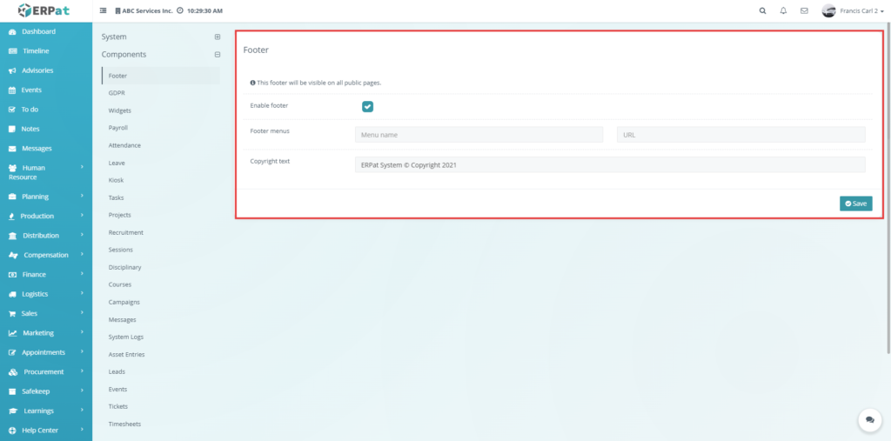This screenshot has width=891, height=441.
Task: Expand the System section plus icon
Action: pos(217,37)
